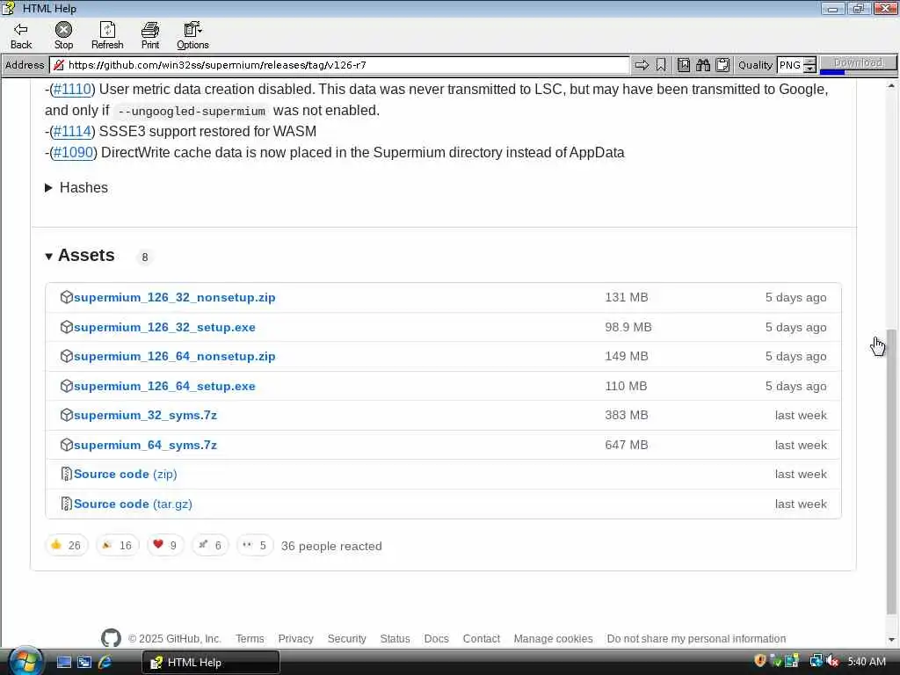Click Manage cookies in footer
This screenshot has height=675, width=900.
(x=554, y=639)
